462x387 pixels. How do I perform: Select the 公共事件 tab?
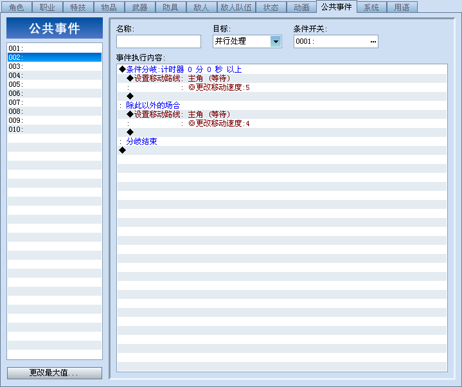pos(337,6)
